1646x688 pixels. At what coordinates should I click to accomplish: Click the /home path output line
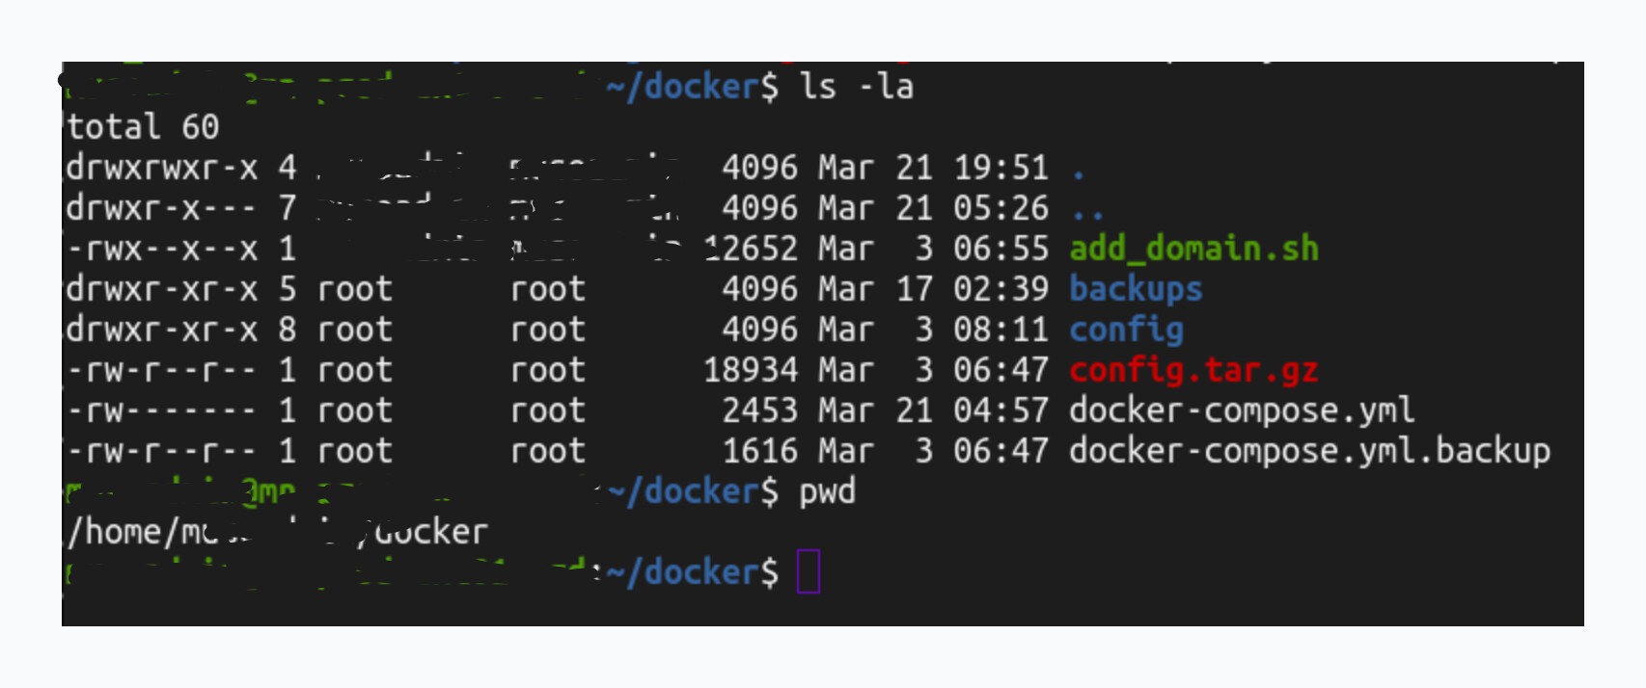(x=277, y=532)
